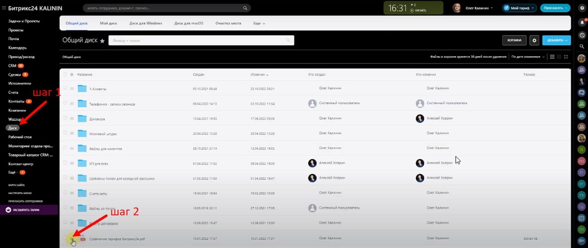This screenshot has height=248, width=588.
Task: Open row menu for Договора folder
Action: 72,118
